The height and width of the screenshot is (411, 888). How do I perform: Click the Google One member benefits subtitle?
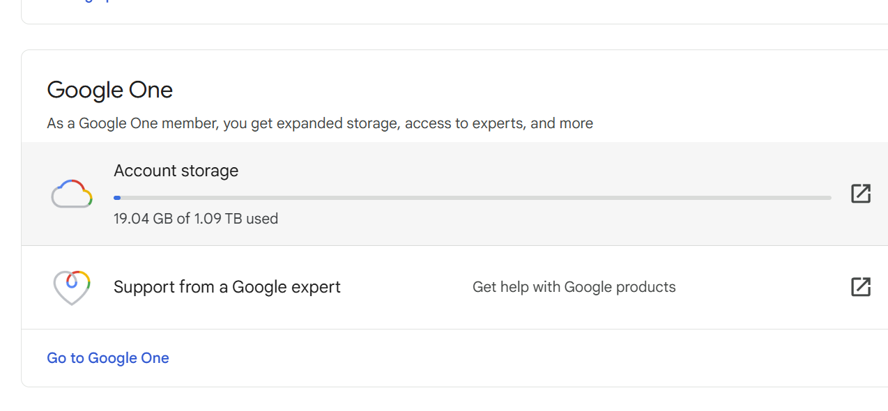click(x=320, y=123)
